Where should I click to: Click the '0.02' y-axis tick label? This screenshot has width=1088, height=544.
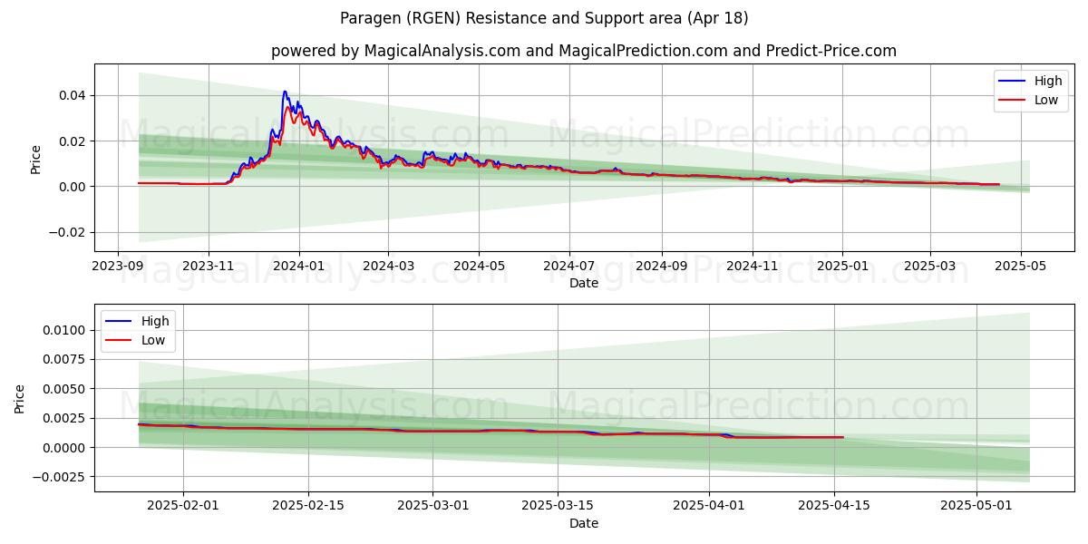click(x=73, y=141)
